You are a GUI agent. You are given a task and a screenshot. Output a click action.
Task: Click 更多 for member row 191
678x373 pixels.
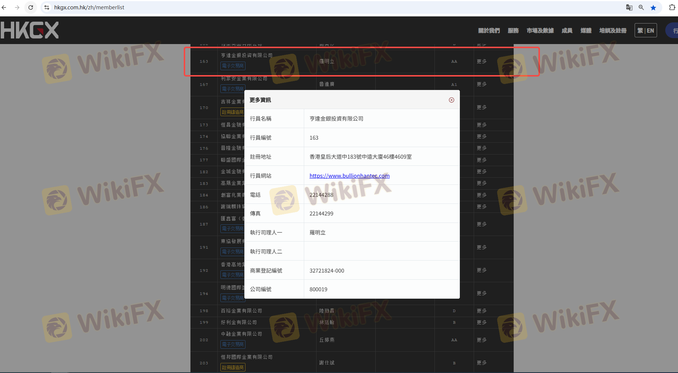pos(482,247)
